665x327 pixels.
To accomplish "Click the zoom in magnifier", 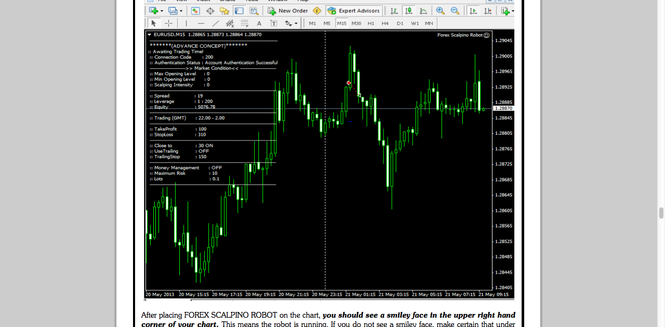I will tap(440, 10).
